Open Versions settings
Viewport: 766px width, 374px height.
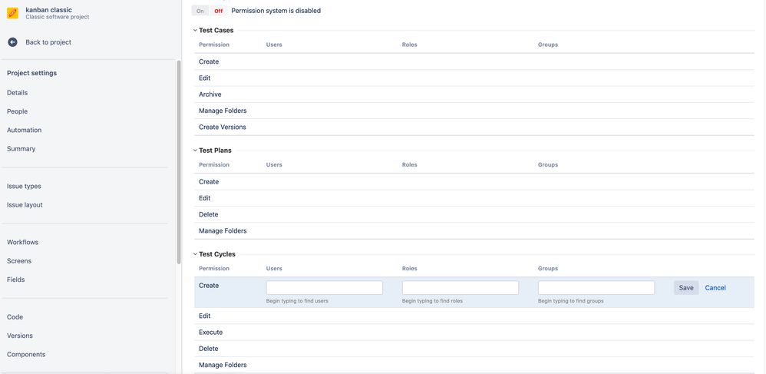(20, 336)
